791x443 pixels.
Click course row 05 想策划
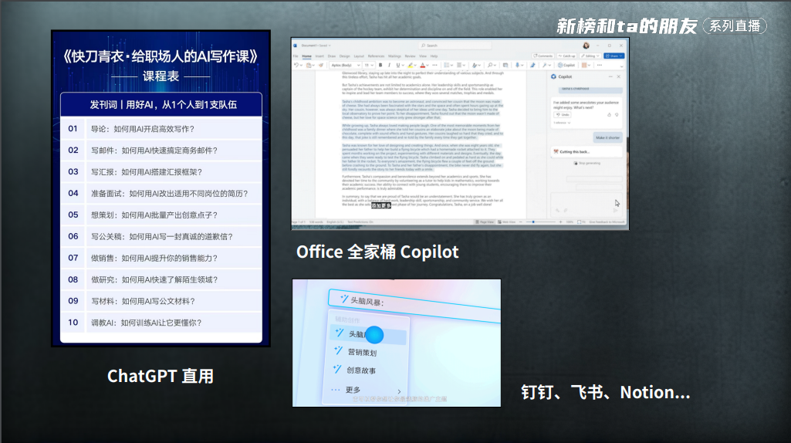pos(161,215)
